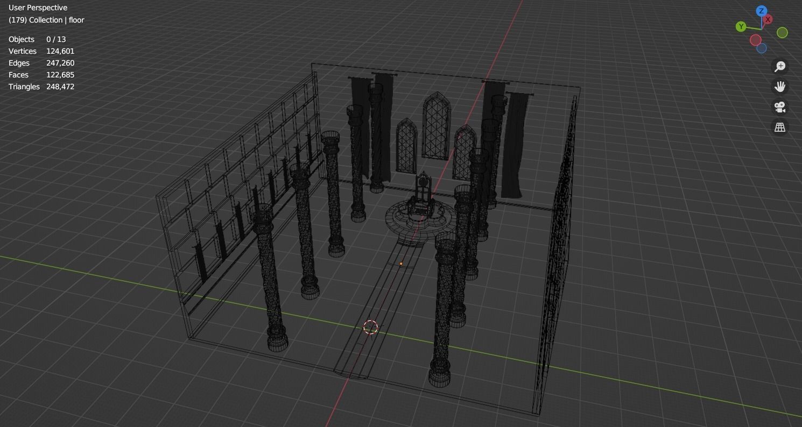Viewport: 802px width, 427px height.
Task: Click the arched window mesh on back wall
Action: pos(436,129)
